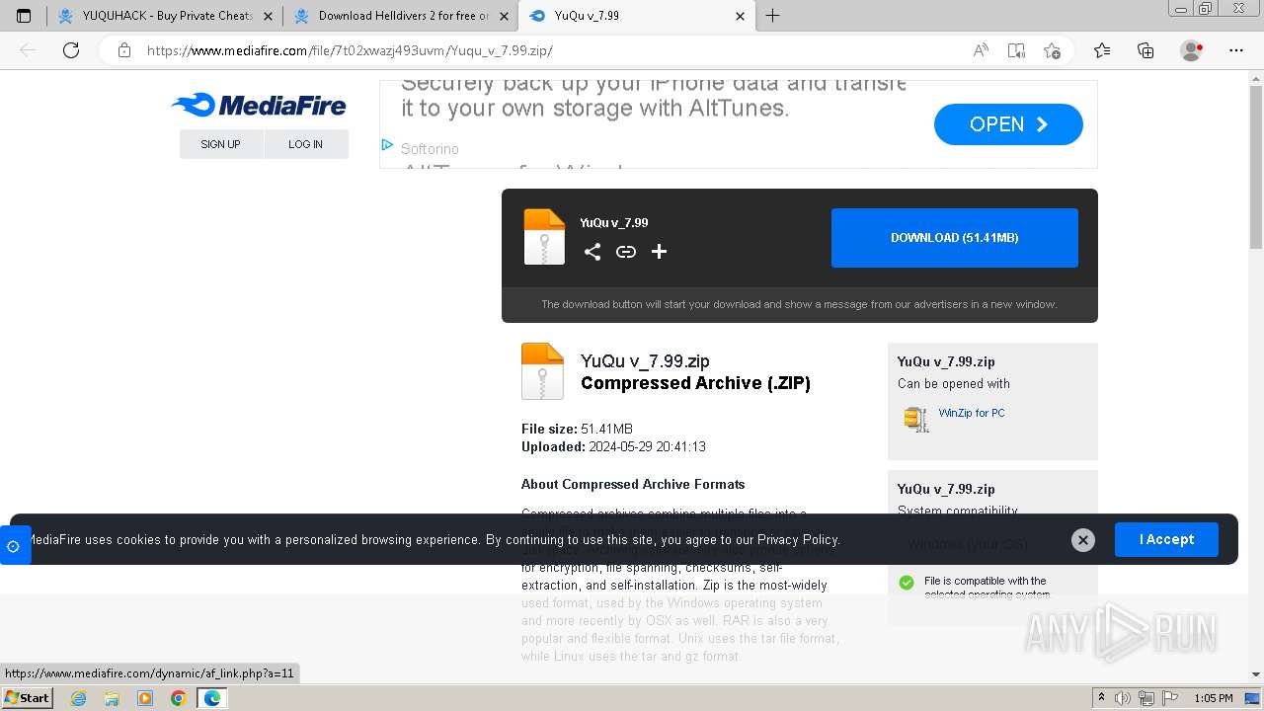The image size is (1264, 711).
Task: Click DOWNLOAD (51.41MB) button
Action: pyautogui.click(x=955, y=238)
